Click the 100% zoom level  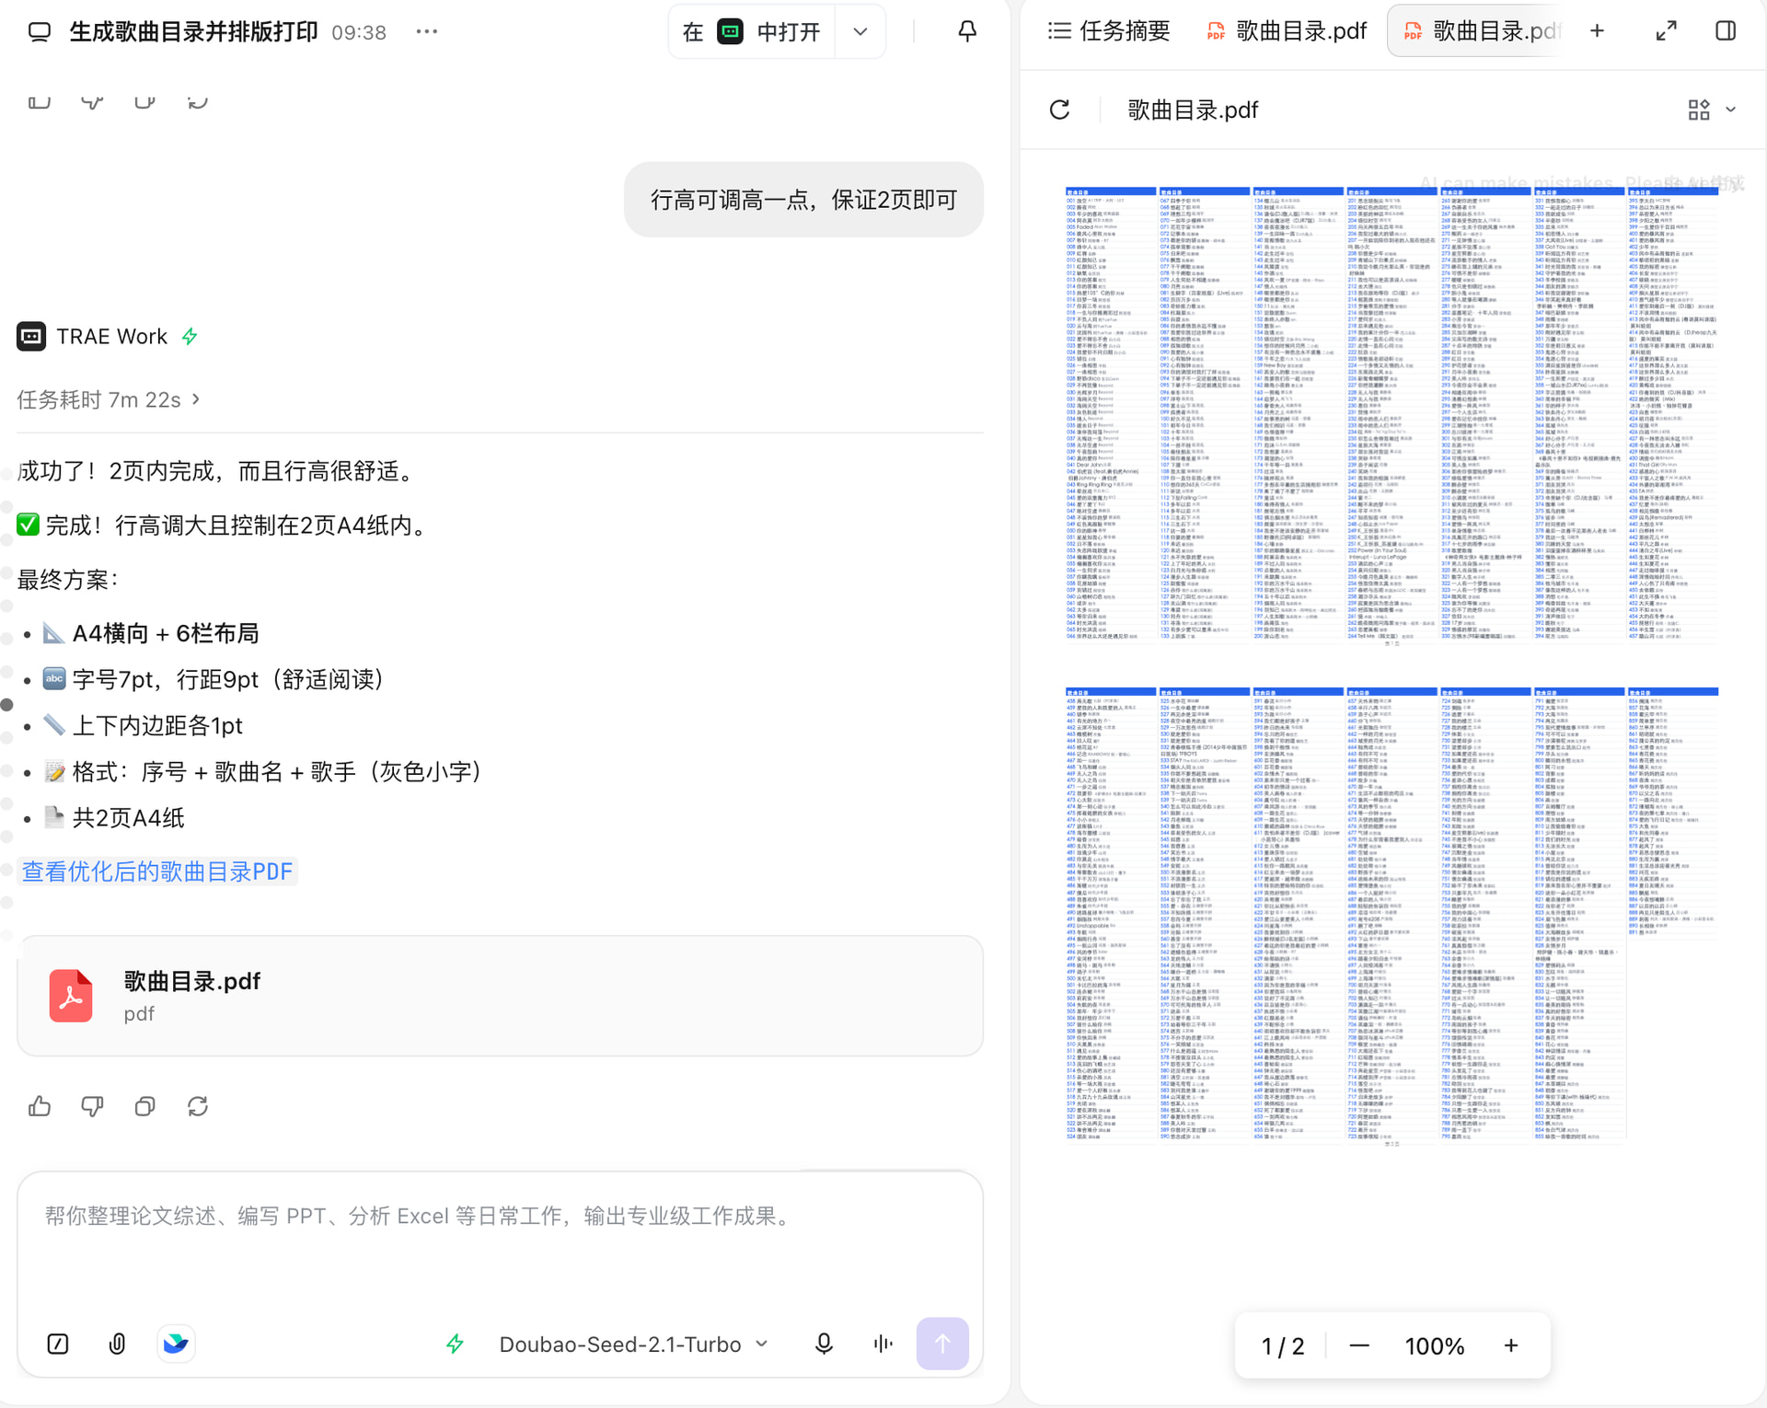tap(1435, 1346)
